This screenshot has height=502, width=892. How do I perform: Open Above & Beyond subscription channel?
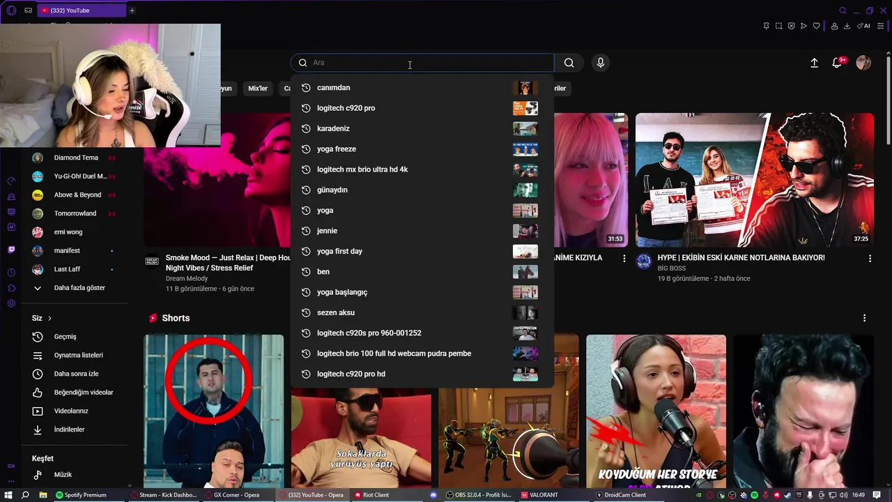pos(75,195)
